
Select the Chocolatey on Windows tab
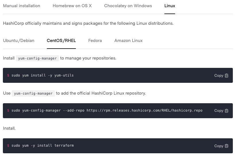point(128,6)
